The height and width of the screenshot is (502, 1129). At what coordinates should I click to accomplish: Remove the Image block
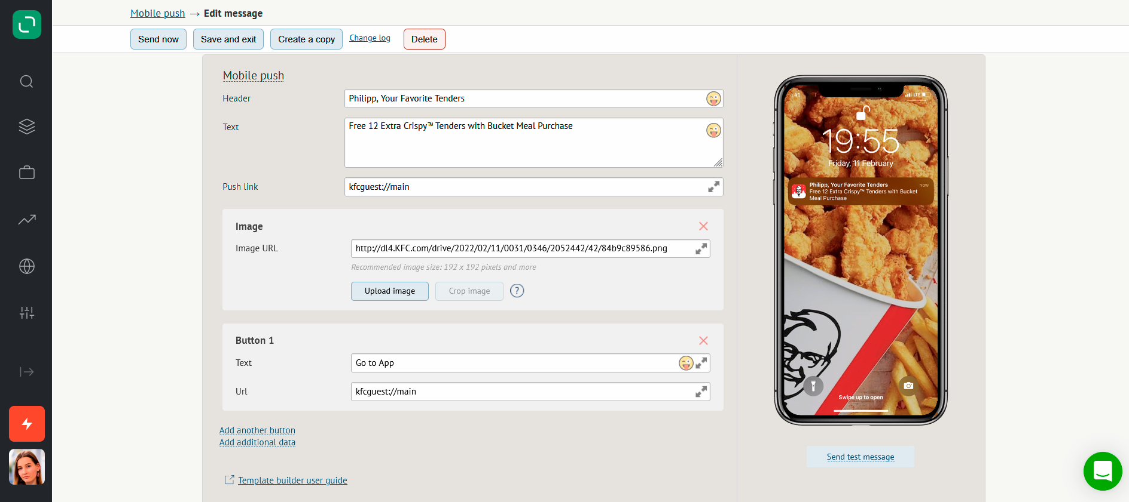point(703,226)
